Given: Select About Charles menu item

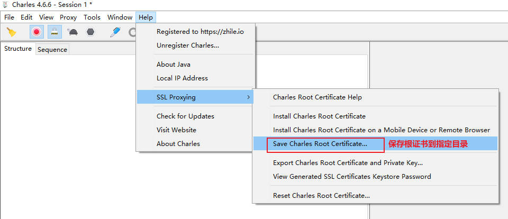Looking at the screenshot, I should [196, 143].
